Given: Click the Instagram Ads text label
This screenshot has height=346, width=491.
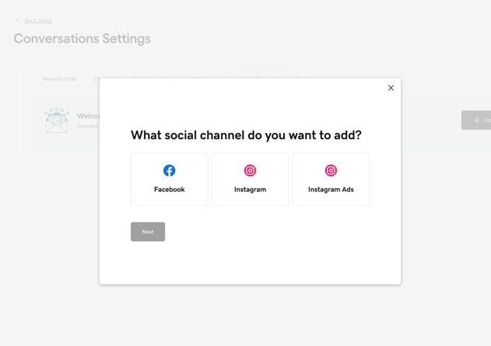Looking at the screenshot, I should 331,190.
